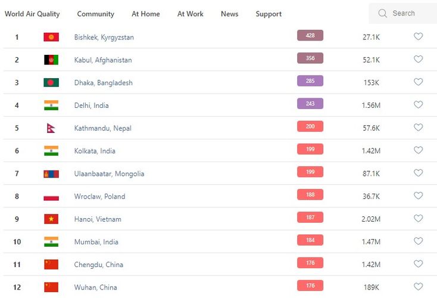Image resolution: width=437 pixels, height=298 pixels.
Task: Click the Kyrgyzstan flag icon
Action: [x=51, y=37]
